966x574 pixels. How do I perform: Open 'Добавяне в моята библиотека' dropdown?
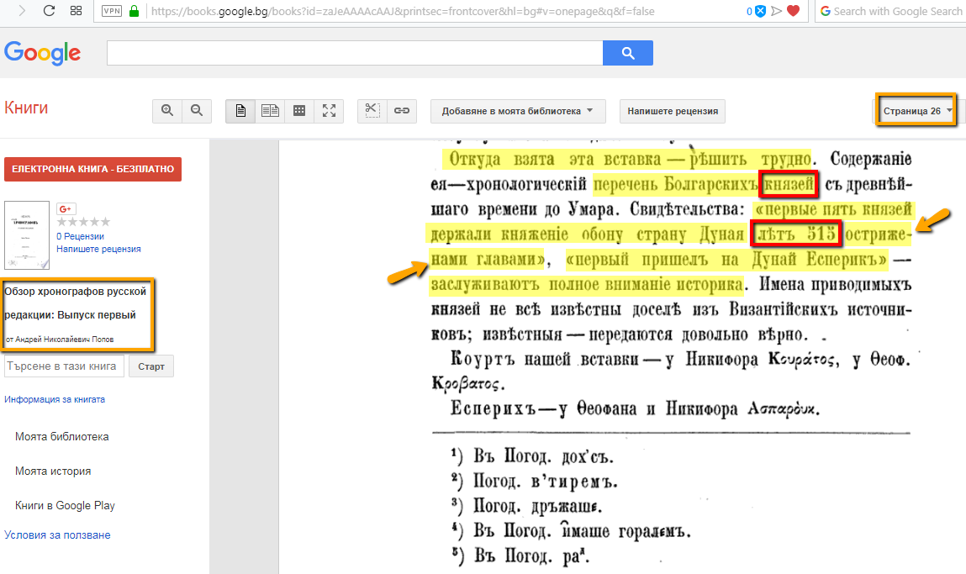click(x=517, y=111)
